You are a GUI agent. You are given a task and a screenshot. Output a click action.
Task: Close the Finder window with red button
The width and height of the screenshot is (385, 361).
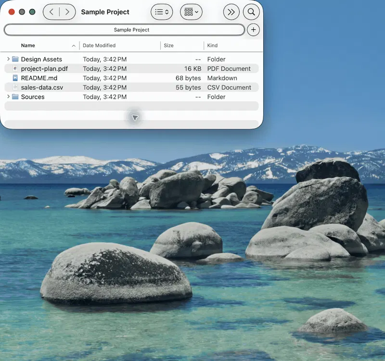(12, 12)
